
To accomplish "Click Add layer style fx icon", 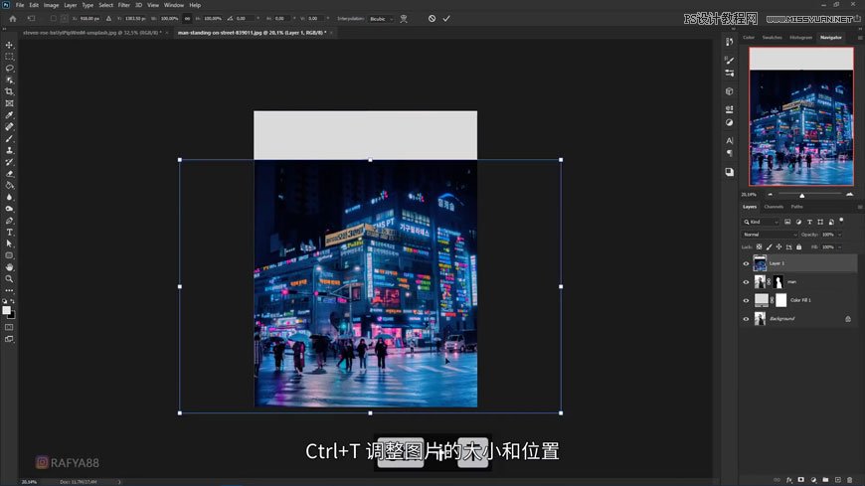I will (x=788, y=480).
